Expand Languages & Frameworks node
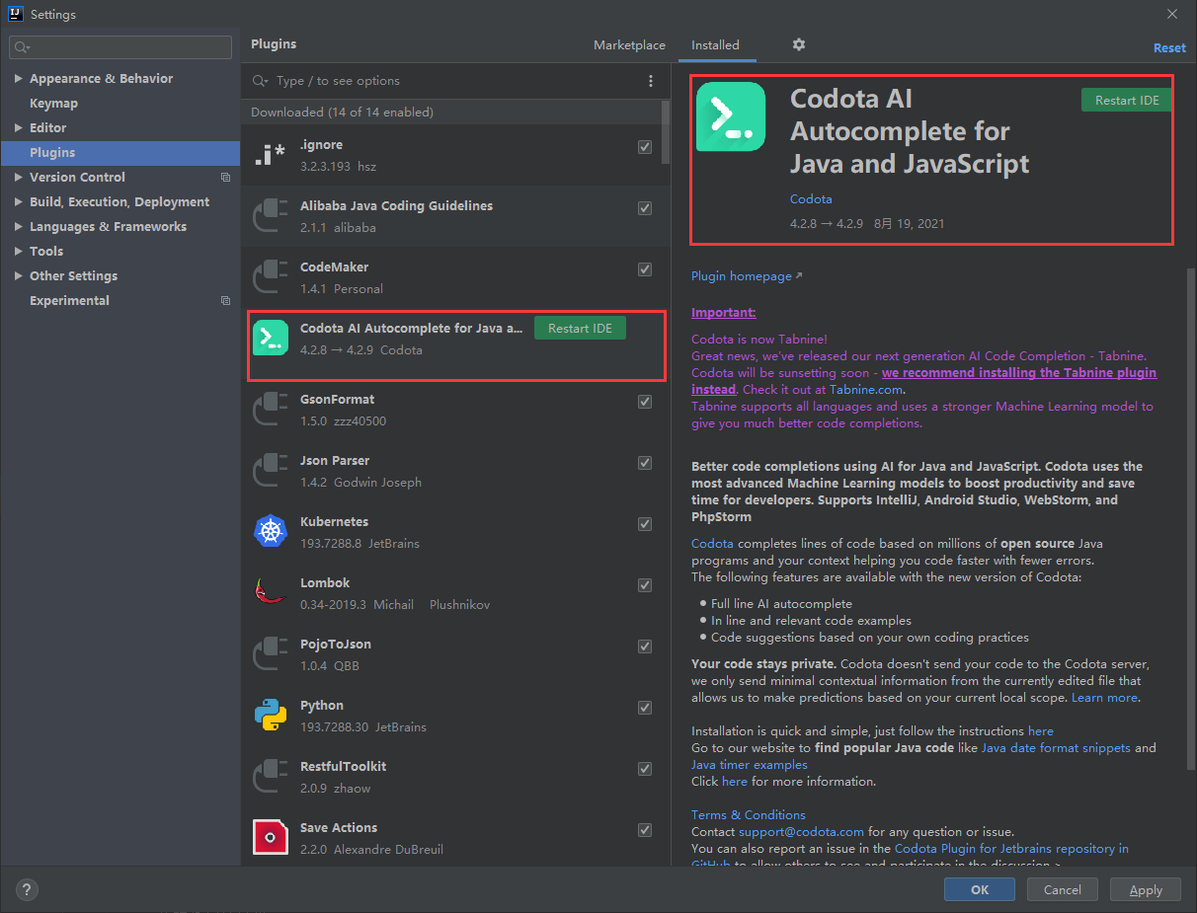The width and height of the screenshot is (1197, 913). coord(19,227)
